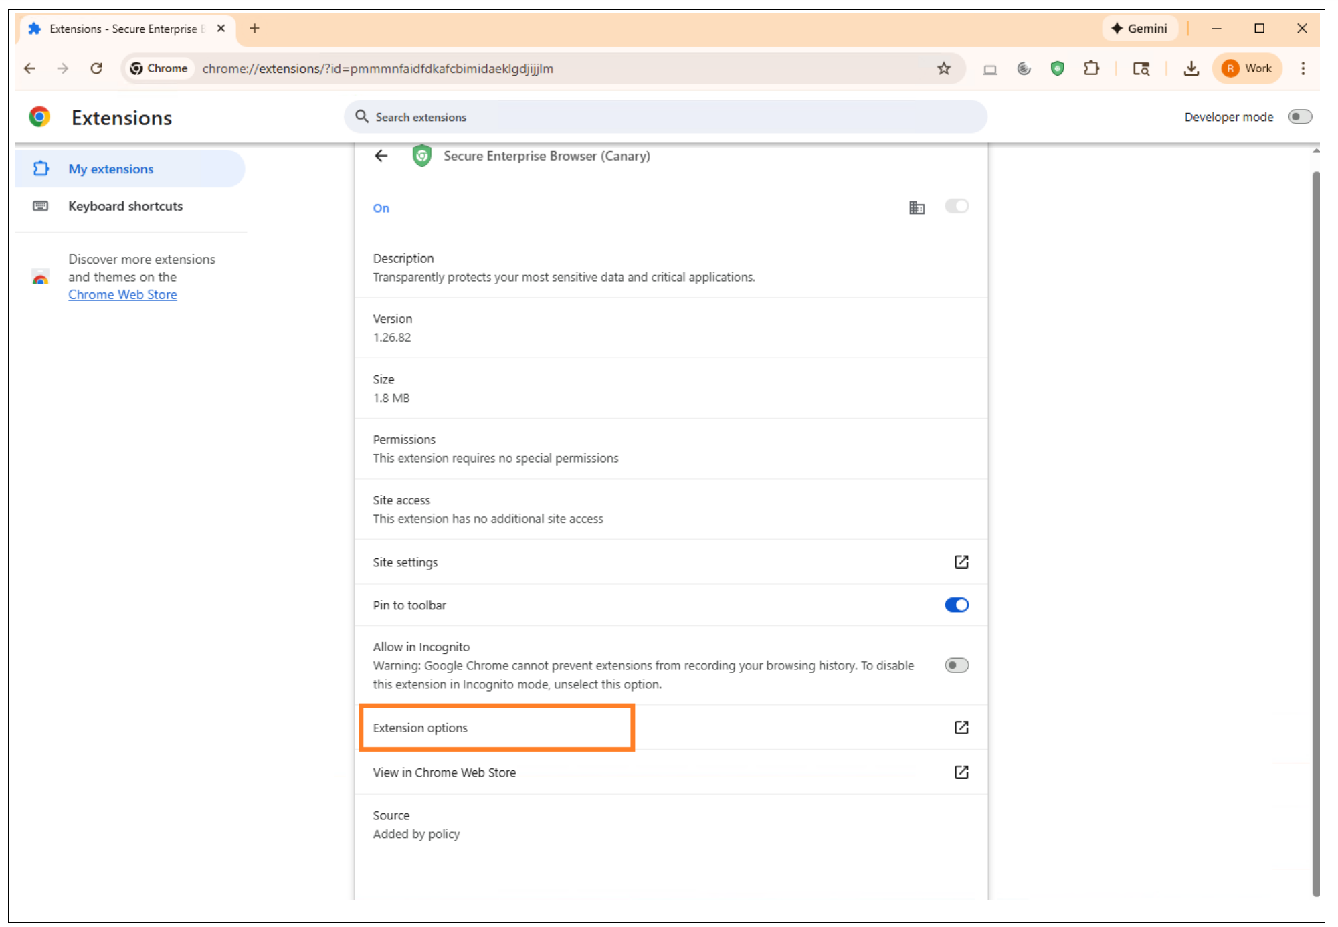Visit the Chrome Web Store link

pos(122,294)
